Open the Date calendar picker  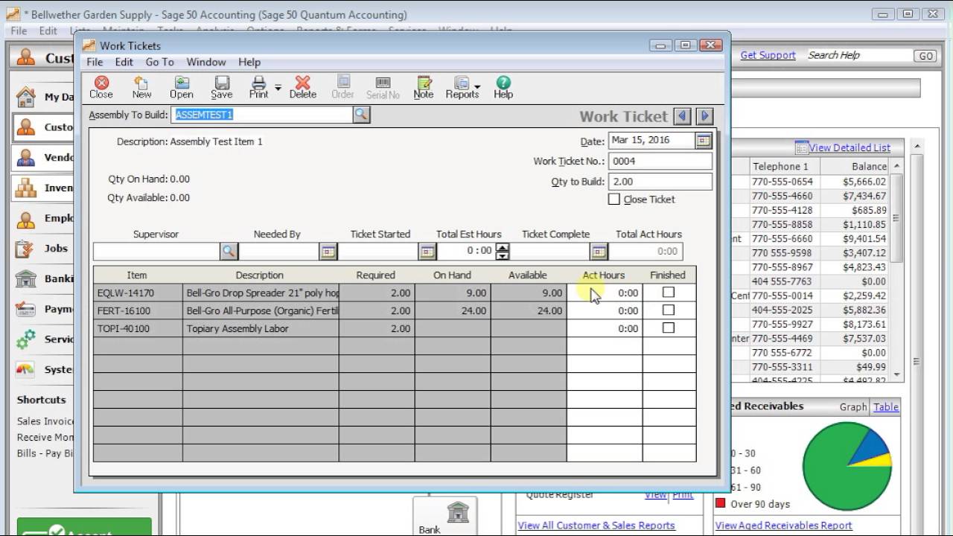click(703, 140)
